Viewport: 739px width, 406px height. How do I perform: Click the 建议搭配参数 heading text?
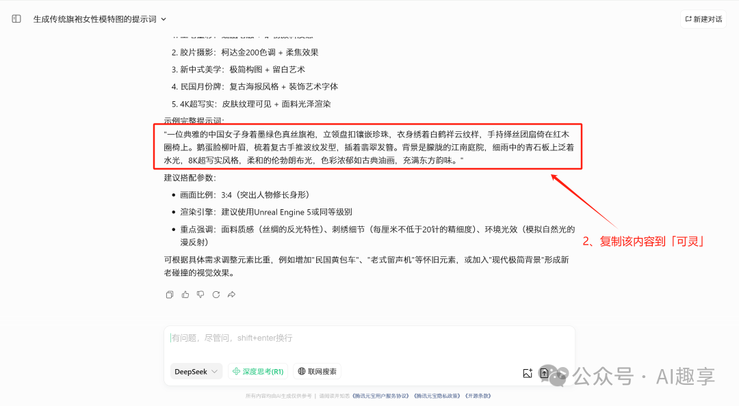[190, 178]
